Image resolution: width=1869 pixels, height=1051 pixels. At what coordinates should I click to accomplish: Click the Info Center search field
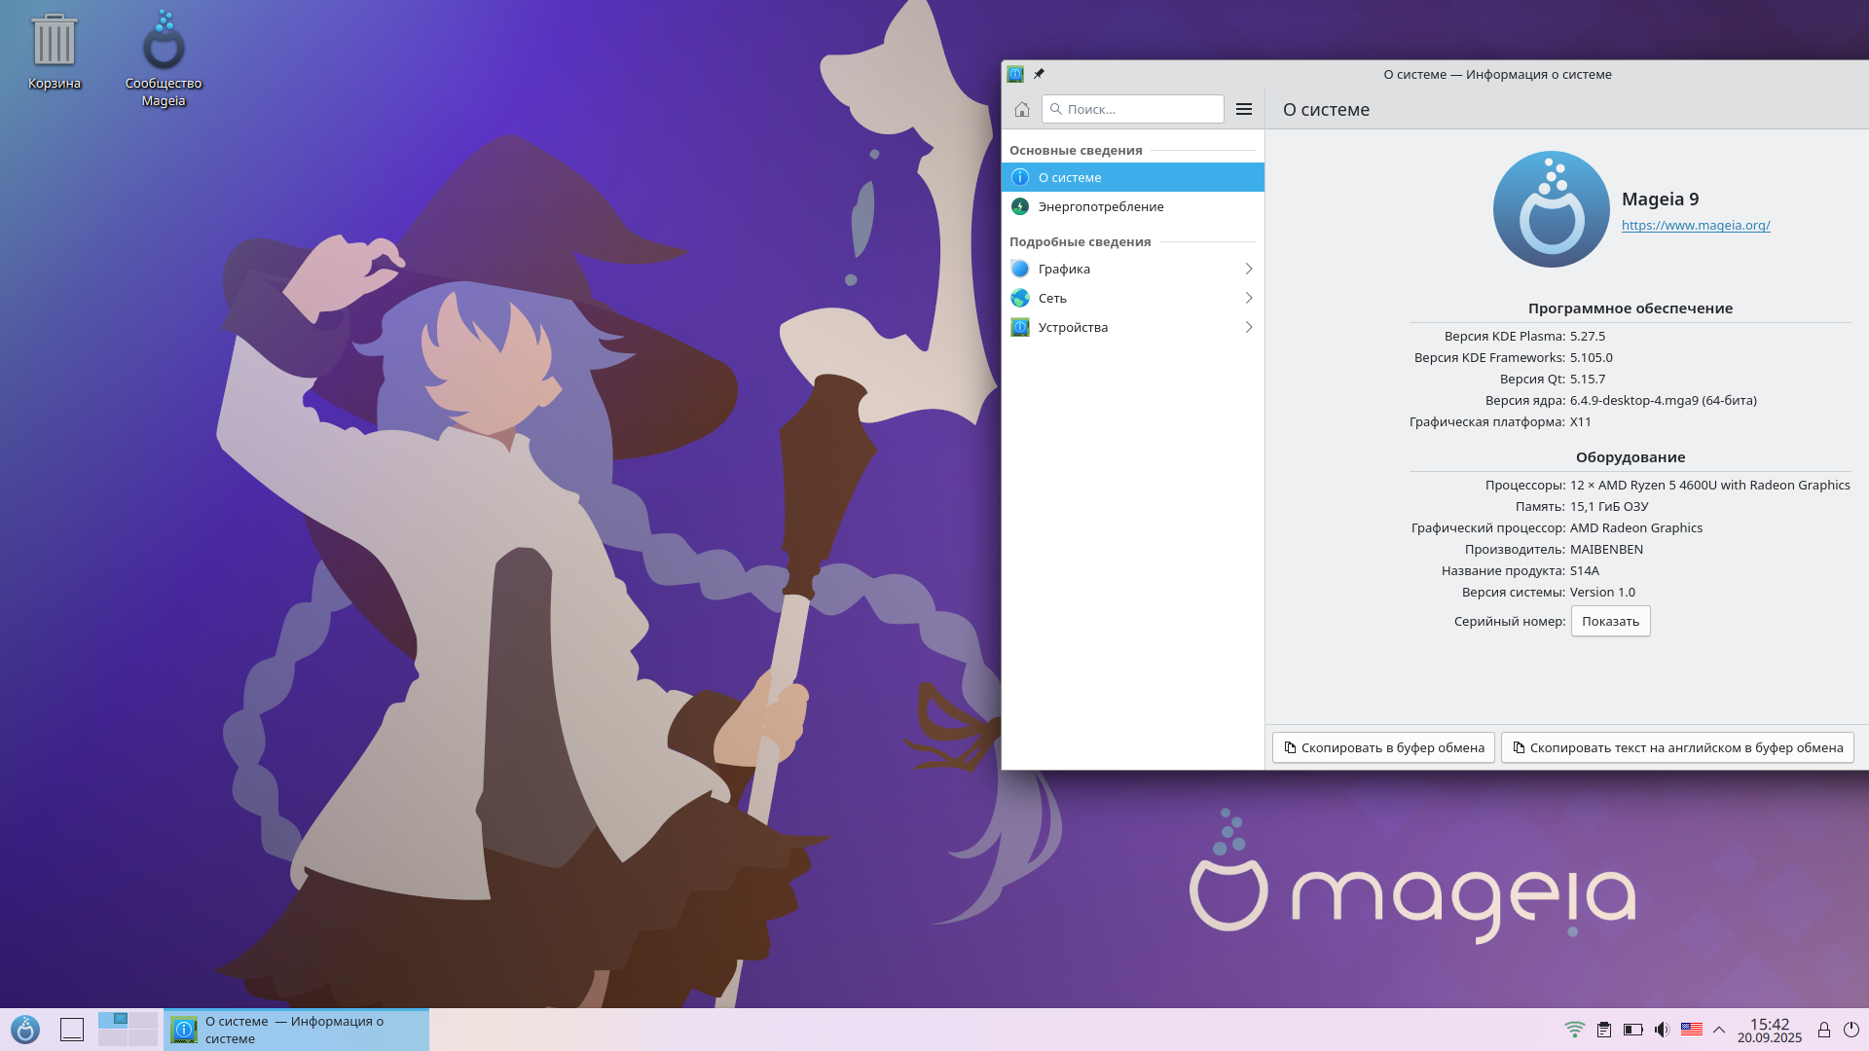click(x=1139, y=109)
